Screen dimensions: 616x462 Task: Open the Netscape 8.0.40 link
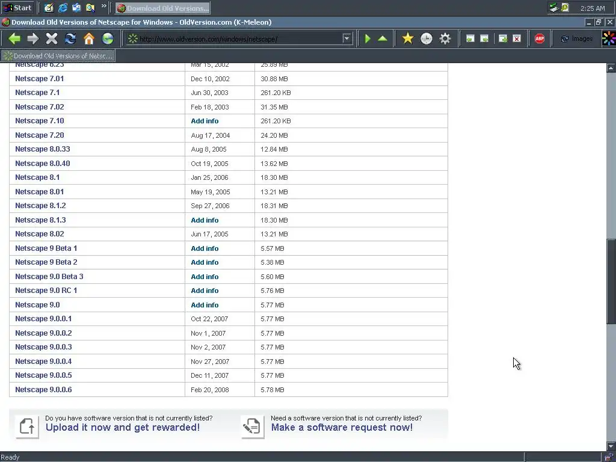click(x=43, y=164)
